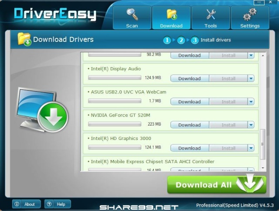The width and height of the screenshot is (279, 211).
Task: Open the Help page
Action: pyautogui.click(x=58, y=204)
